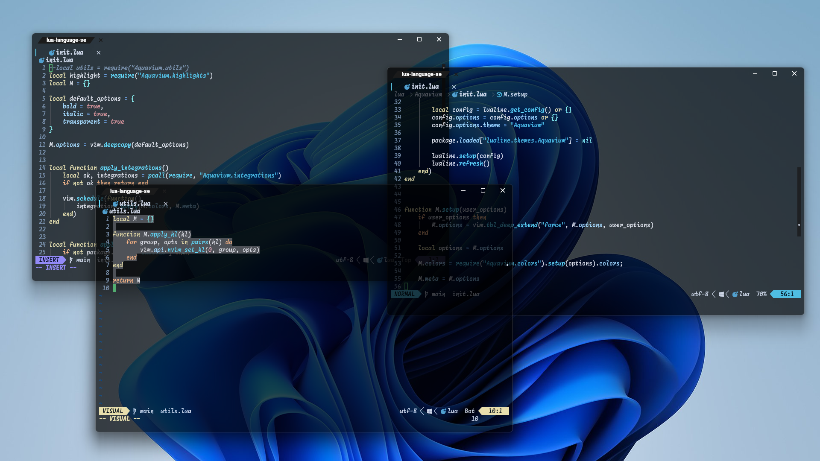Click Lua file icon on INSERT-mode window's buffer tab
820x461 pixels.
52,53
